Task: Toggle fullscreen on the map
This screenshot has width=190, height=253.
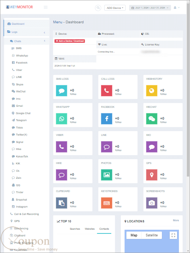Action: [x=173, y=235]
